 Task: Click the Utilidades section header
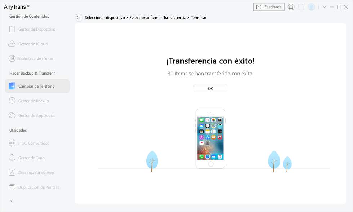18,130
